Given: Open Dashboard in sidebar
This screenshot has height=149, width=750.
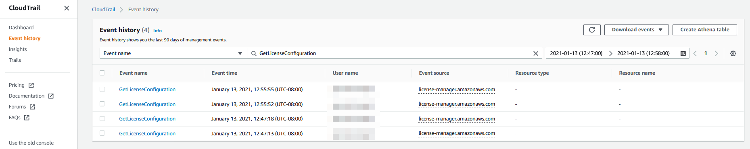Looking at the screenshot, I should [21, 28].
